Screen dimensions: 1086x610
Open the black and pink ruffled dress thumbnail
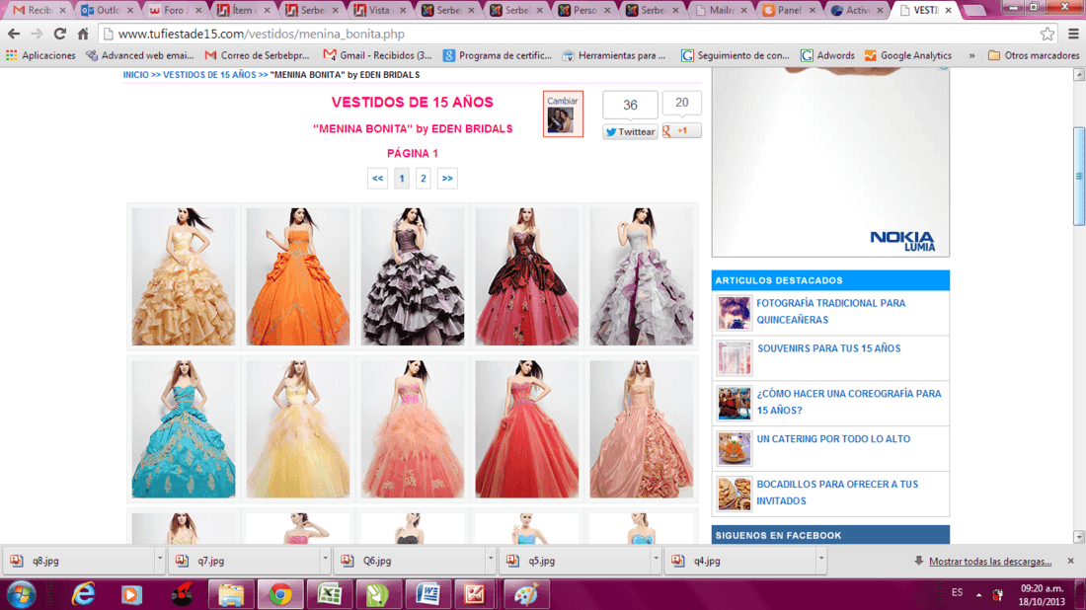click(412, 276)
